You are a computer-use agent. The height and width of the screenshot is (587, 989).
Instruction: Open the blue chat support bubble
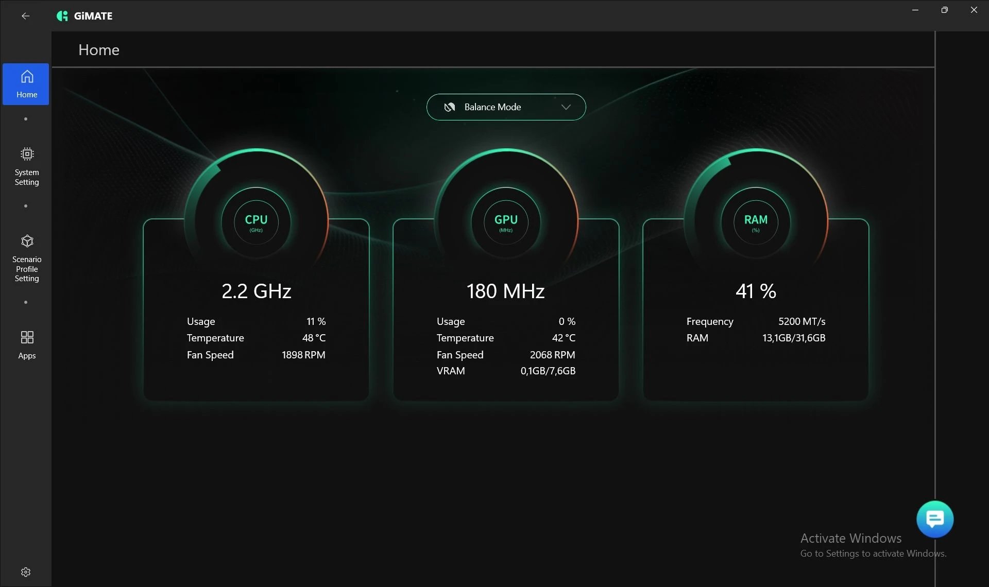[x=934, y=519]
